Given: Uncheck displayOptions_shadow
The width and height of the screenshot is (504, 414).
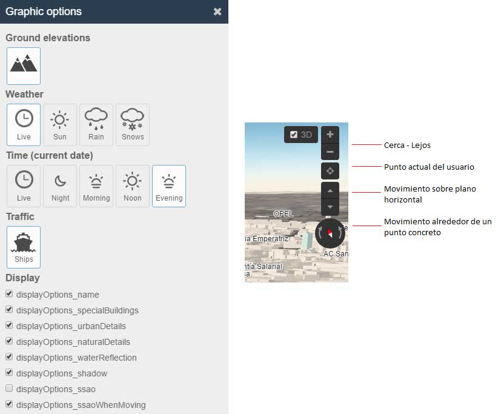Looking at the screenshot, I should (x=9, y=372).
